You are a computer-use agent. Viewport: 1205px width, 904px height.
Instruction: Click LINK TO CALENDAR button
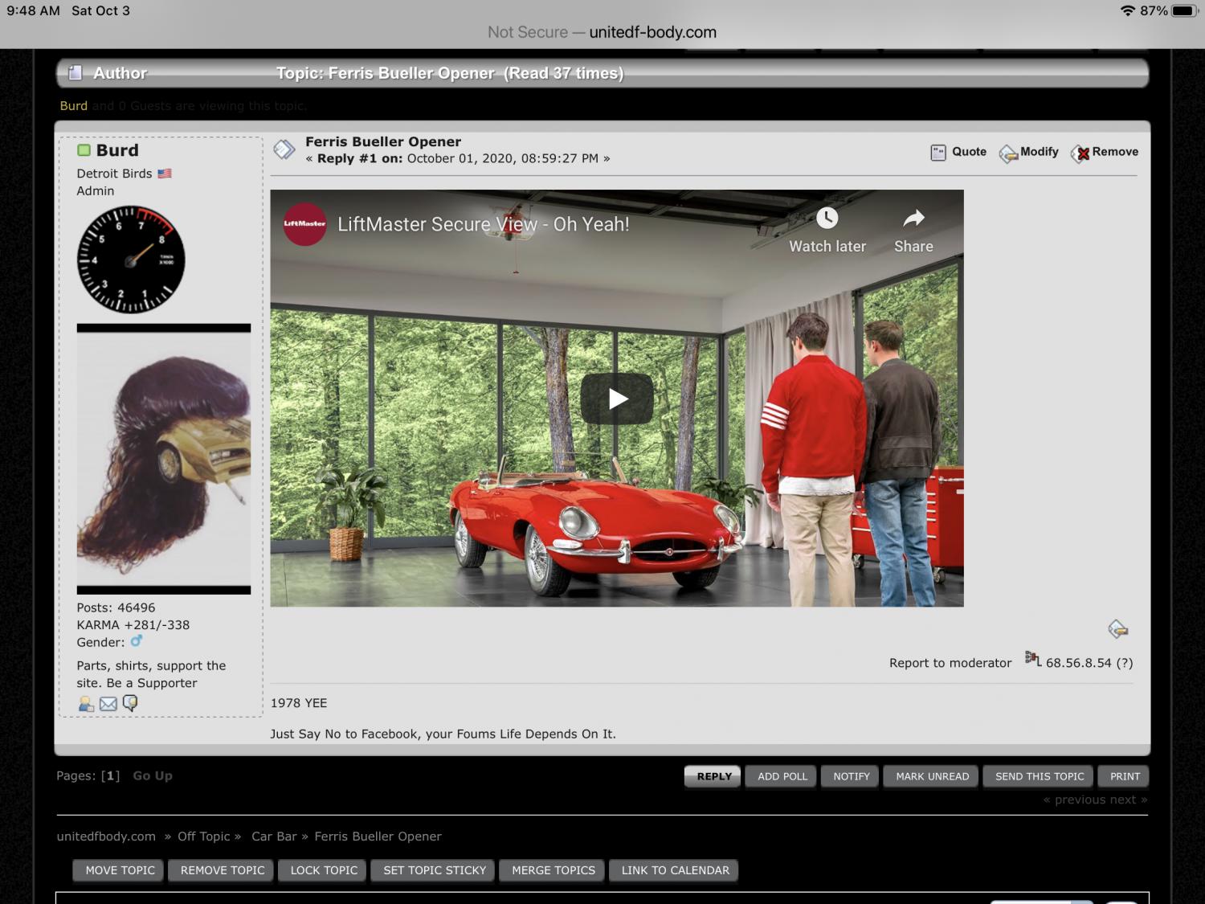point(675,870)
